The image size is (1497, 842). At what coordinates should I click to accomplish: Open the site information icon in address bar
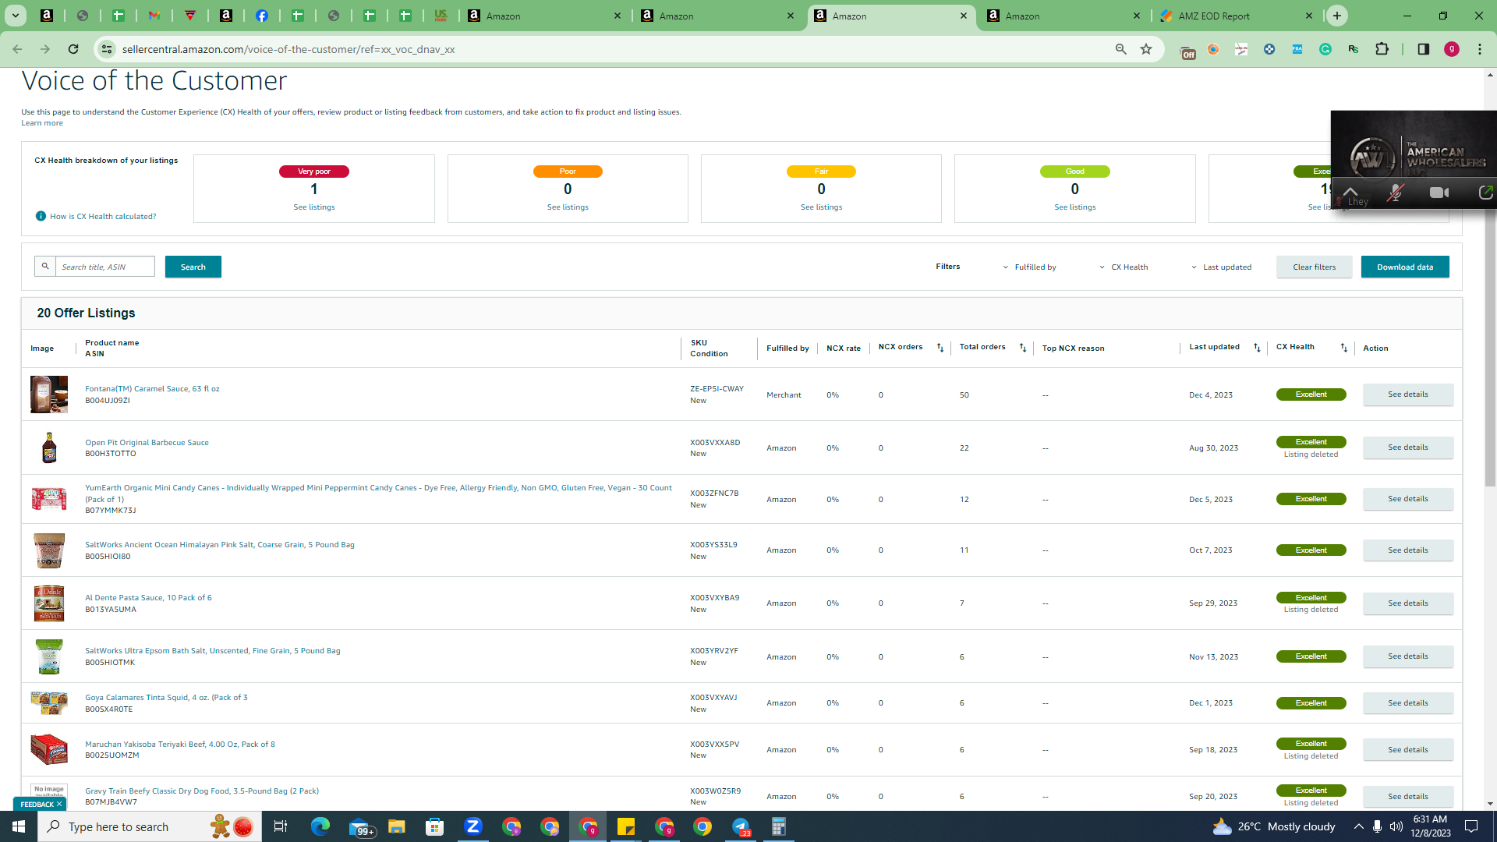107,49
